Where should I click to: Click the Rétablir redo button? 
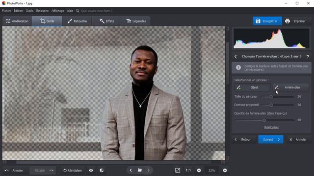pos(43,171)
